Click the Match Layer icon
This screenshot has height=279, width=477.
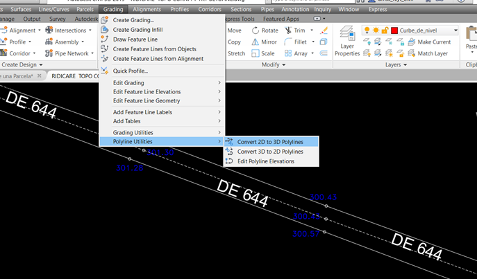[412, 53]
